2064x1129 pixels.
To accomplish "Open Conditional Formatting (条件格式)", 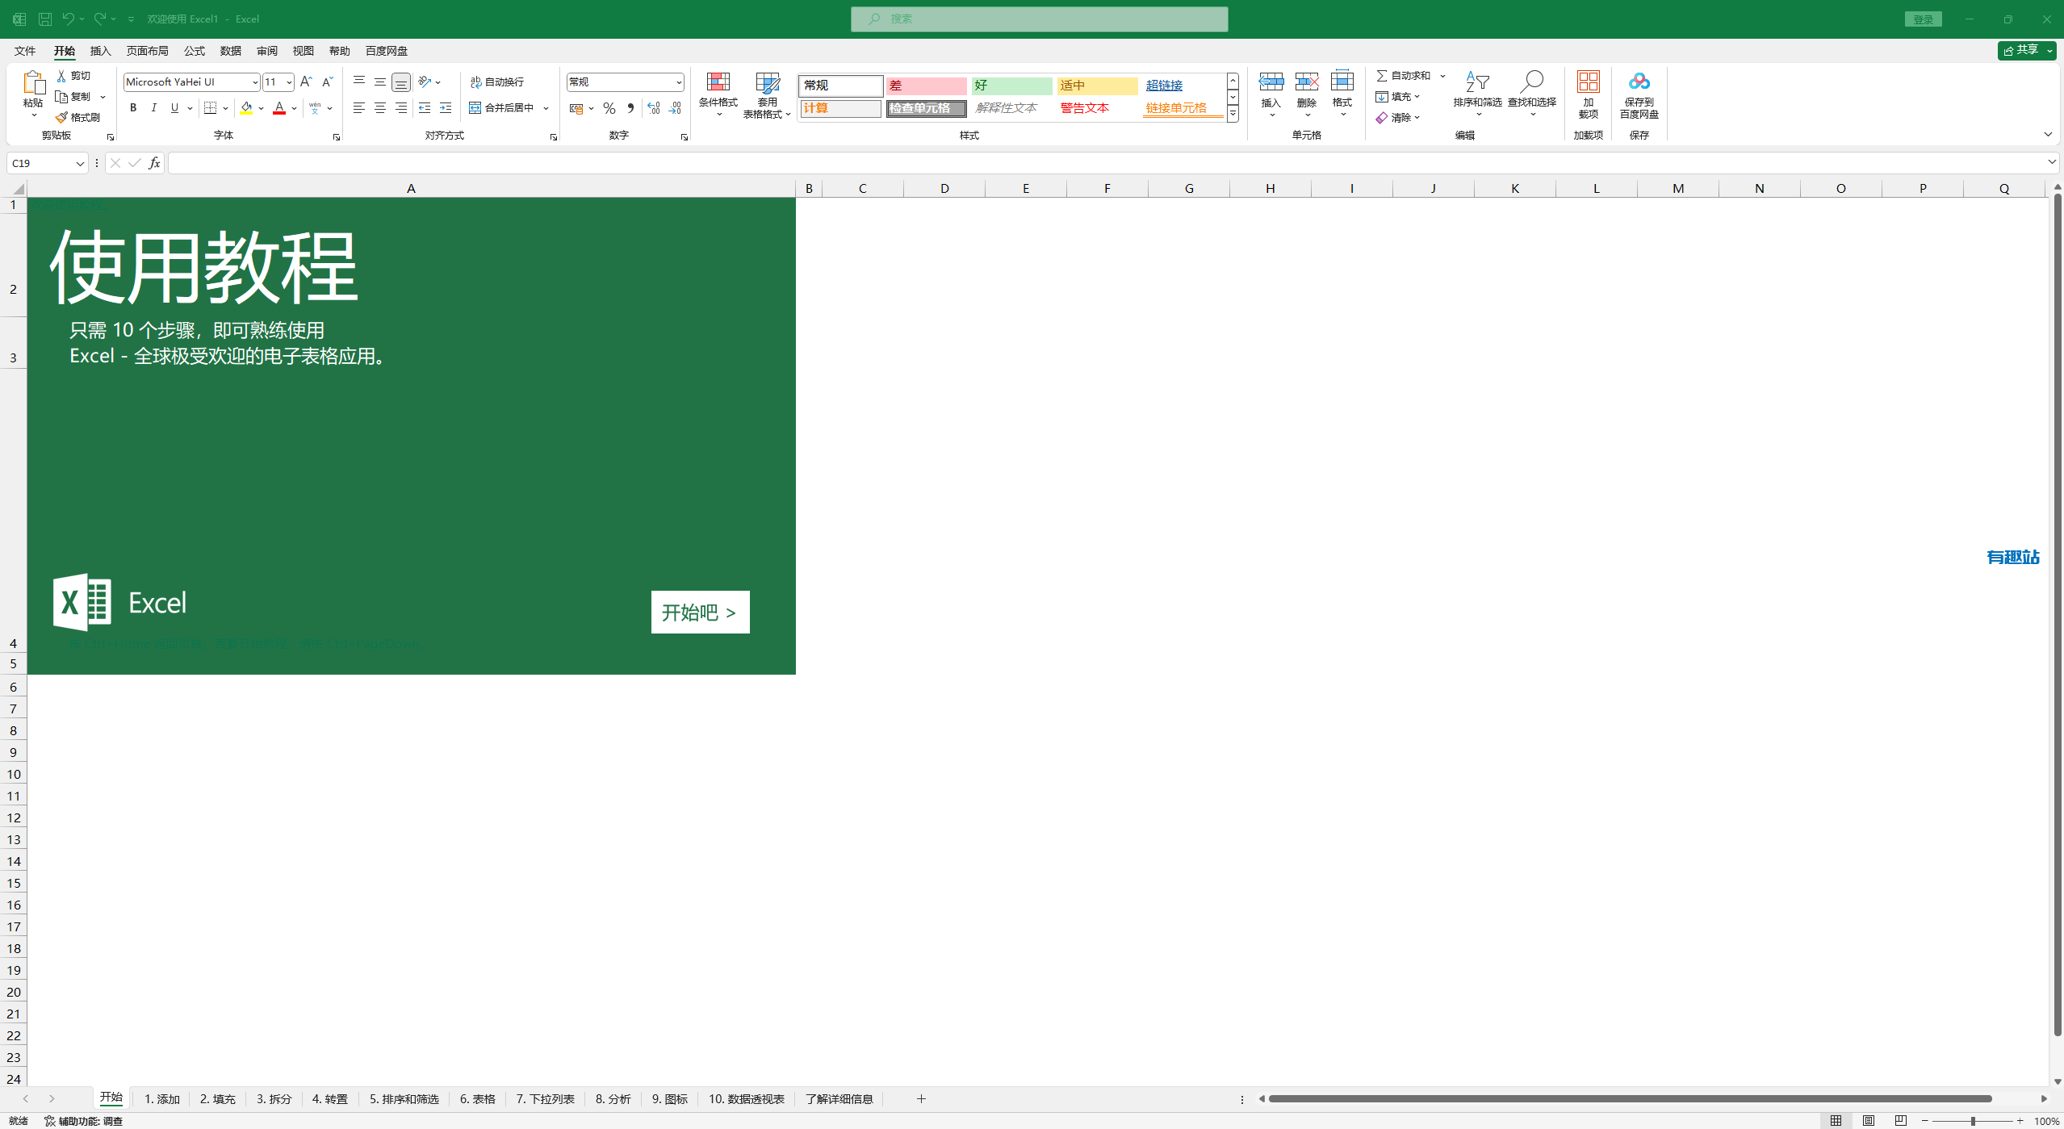I will point(718,94).
